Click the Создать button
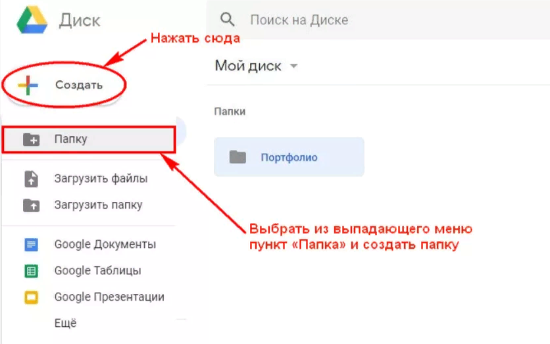Viewport: 550px width, 344px height. click(64, 85)
